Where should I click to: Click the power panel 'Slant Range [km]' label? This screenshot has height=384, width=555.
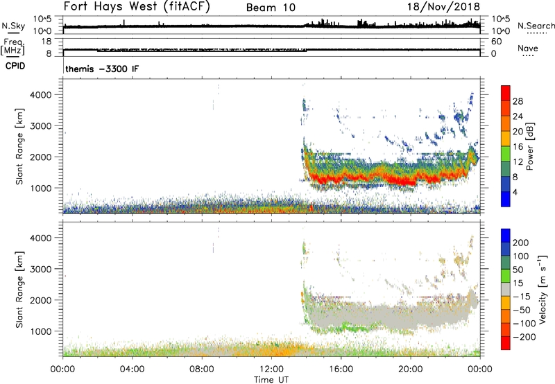point(19,146)
